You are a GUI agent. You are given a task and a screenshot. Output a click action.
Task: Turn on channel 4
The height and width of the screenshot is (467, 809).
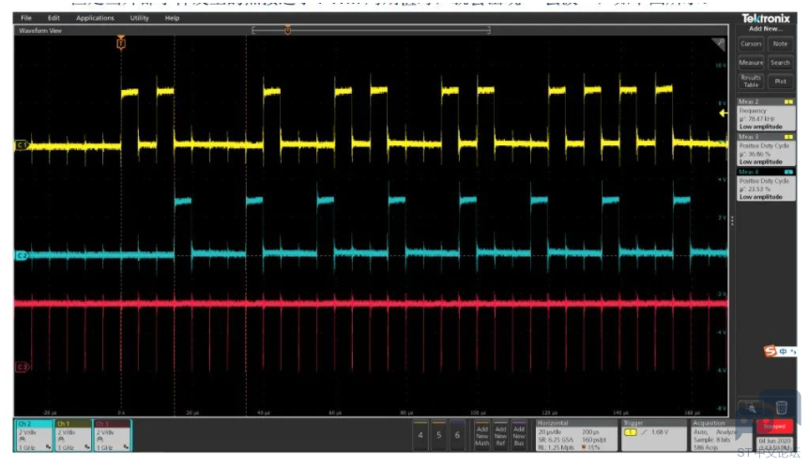coord(420,435)
